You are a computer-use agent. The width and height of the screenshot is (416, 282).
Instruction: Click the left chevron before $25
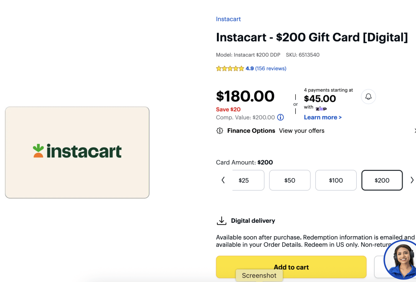(223, 180)
